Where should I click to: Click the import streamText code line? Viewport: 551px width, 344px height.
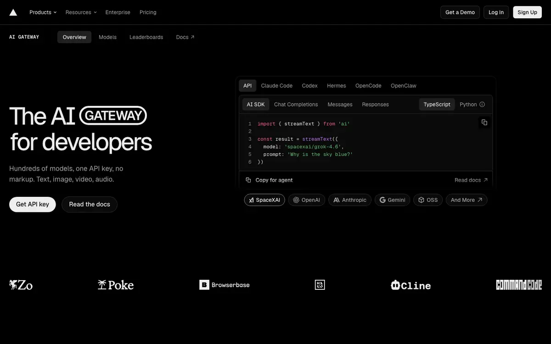click(304, 124)
